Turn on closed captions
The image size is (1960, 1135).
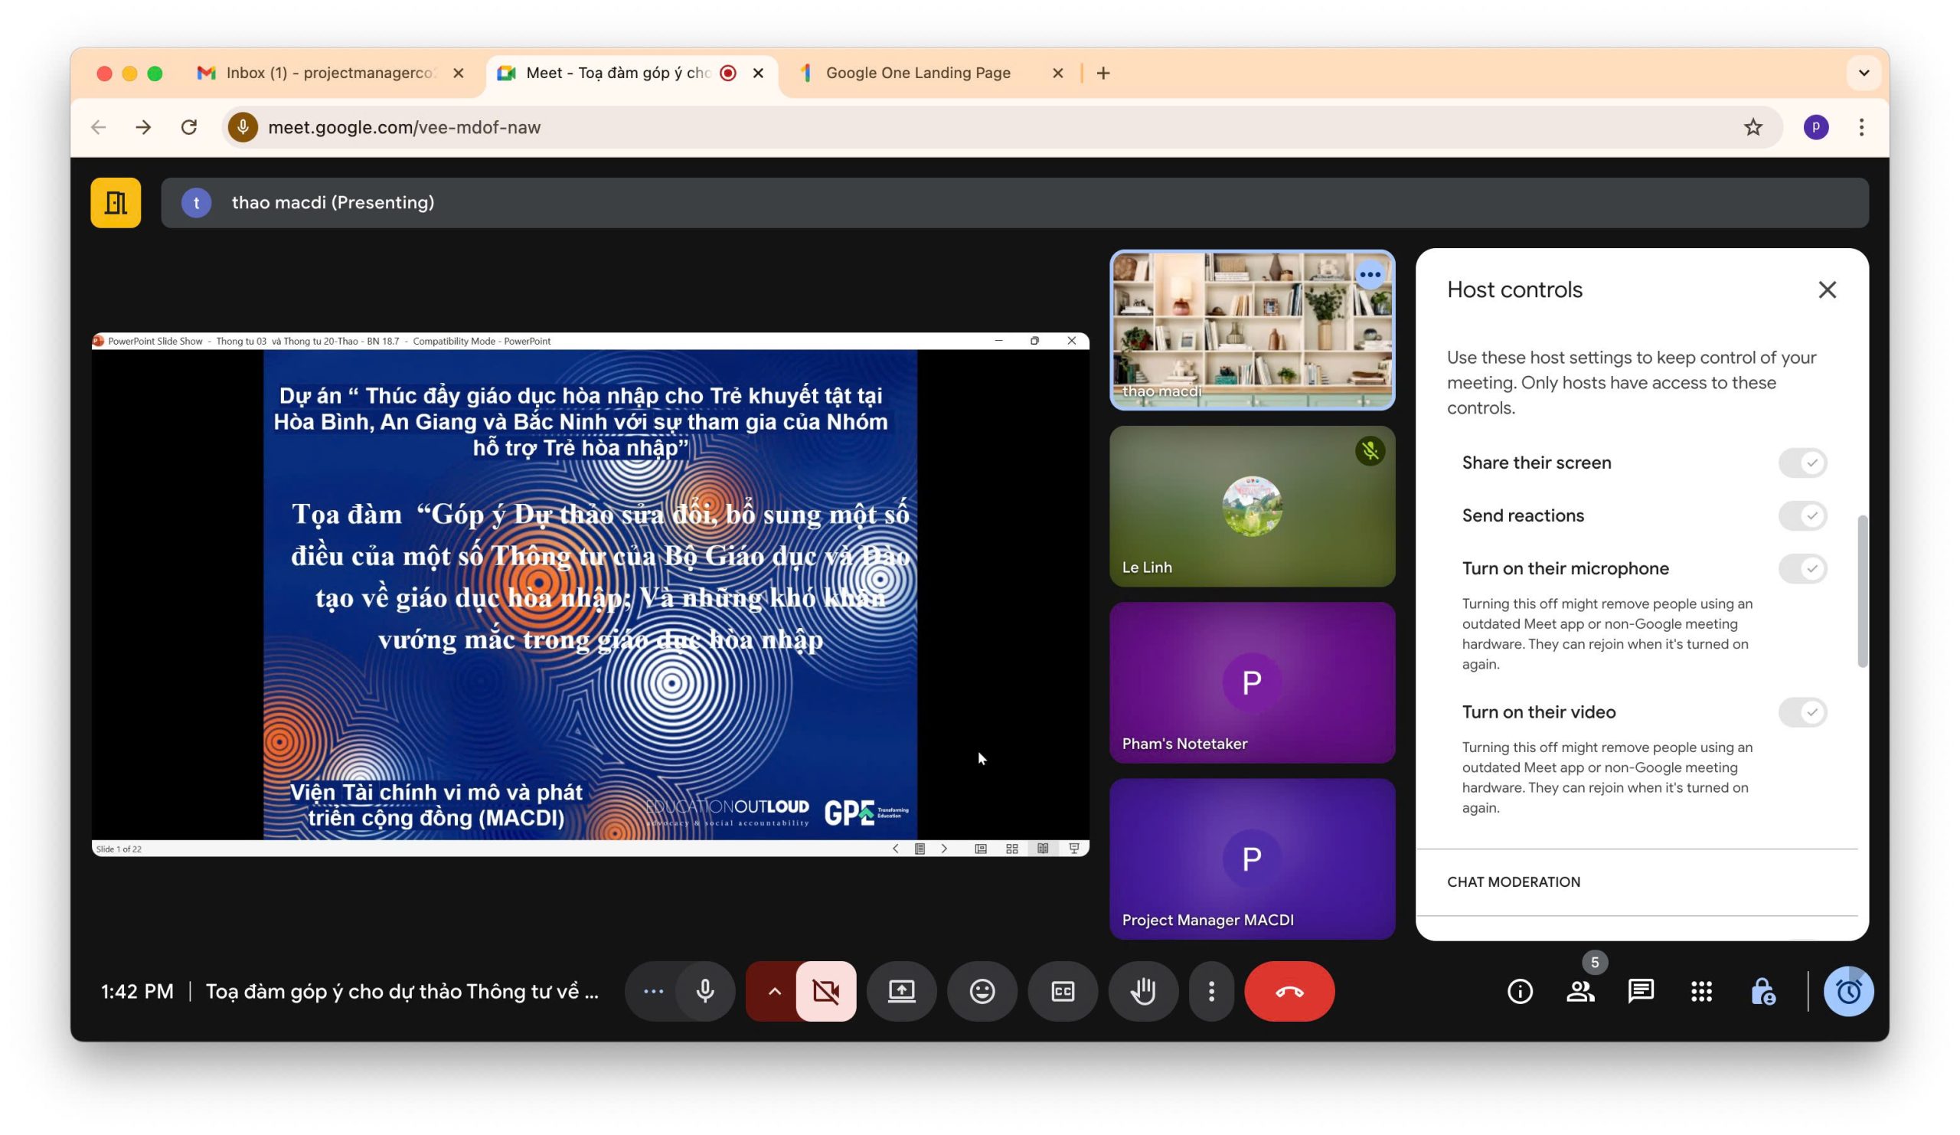[1063, 991]
